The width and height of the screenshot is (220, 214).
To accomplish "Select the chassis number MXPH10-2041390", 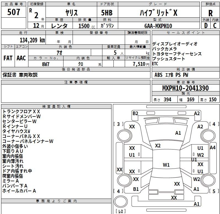I will pos(185,88).
